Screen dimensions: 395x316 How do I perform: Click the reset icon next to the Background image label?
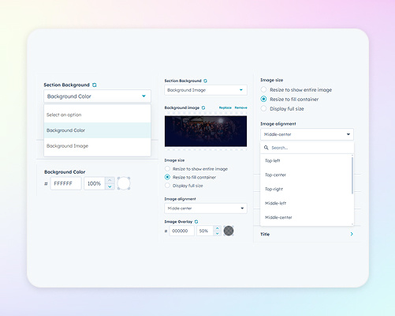pyautogui.click(x=203, y=107)
